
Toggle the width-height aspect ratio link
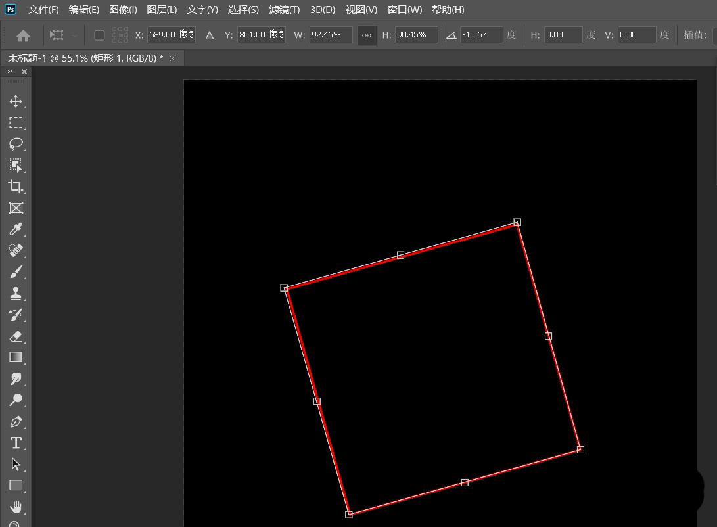pyautogui.click(x=367, y=35)
